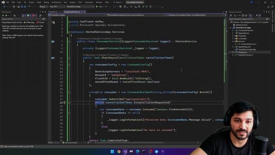
Task: Open the Git menu
Action: point(25,2)
